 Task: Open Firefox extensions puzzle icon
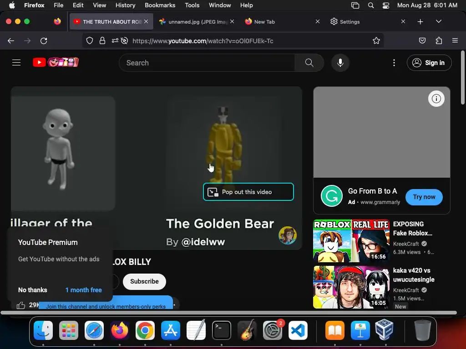click(439, 40)
